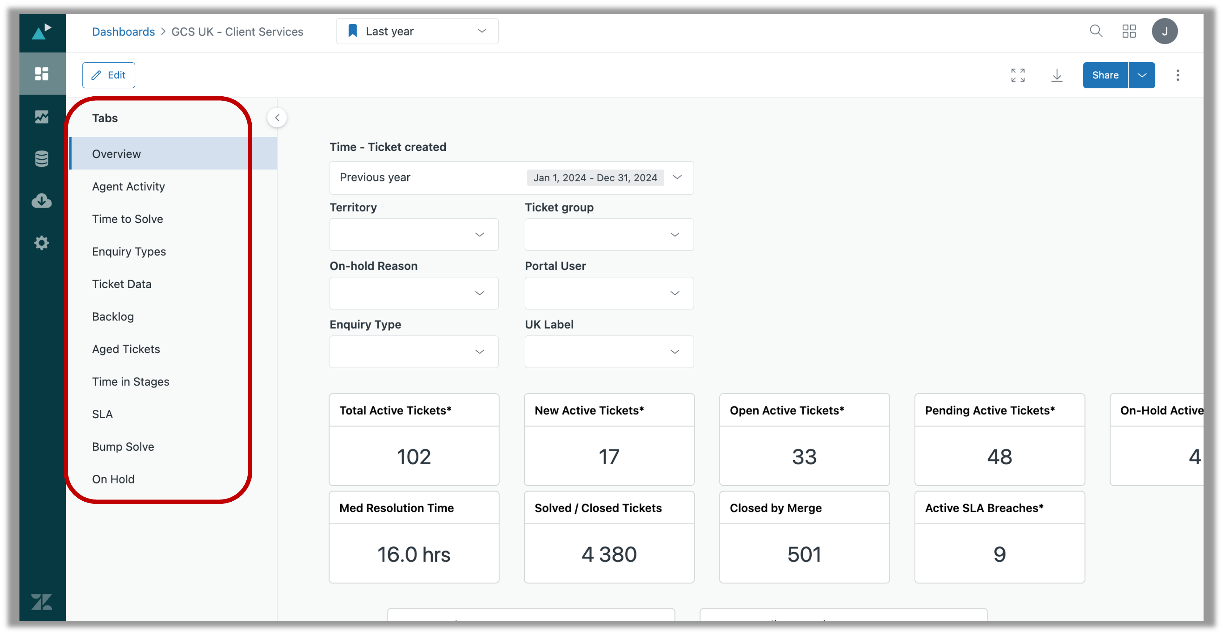Viewport: 1223px width, 635px height.
Task: Click the Solved / Closed Tickets value 4 380
Action: point(609,554)
